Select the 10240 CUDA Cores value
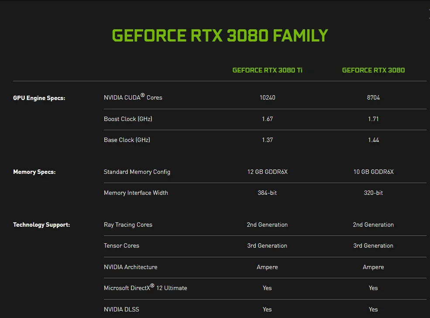This screenshot has width=430, height=318. (267, 97)
